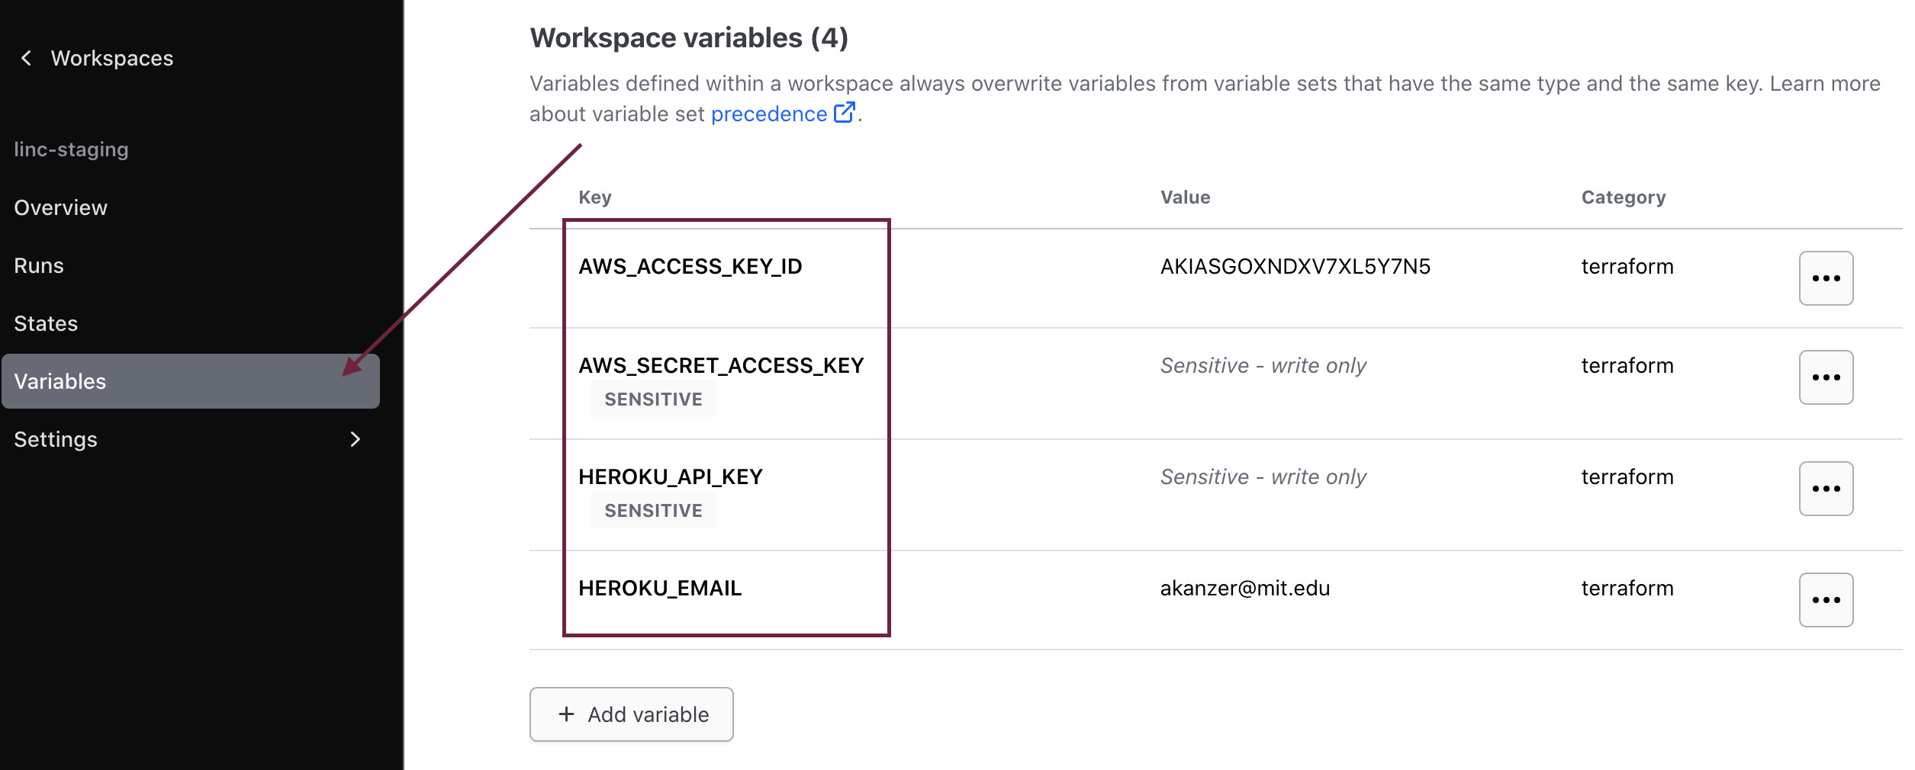Viewport: 1915px width, 770px height.
Task: Click the linc-staging workspace name
Action: 71,149
